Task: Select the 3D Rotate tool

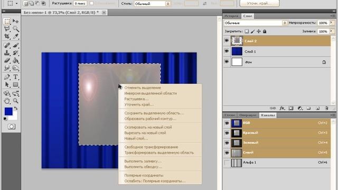Action: tap(7, 93)
